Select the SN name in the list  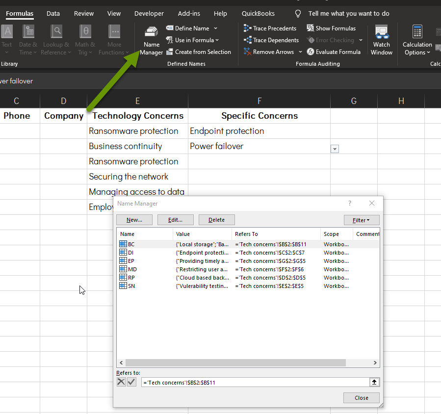[131, 286]
